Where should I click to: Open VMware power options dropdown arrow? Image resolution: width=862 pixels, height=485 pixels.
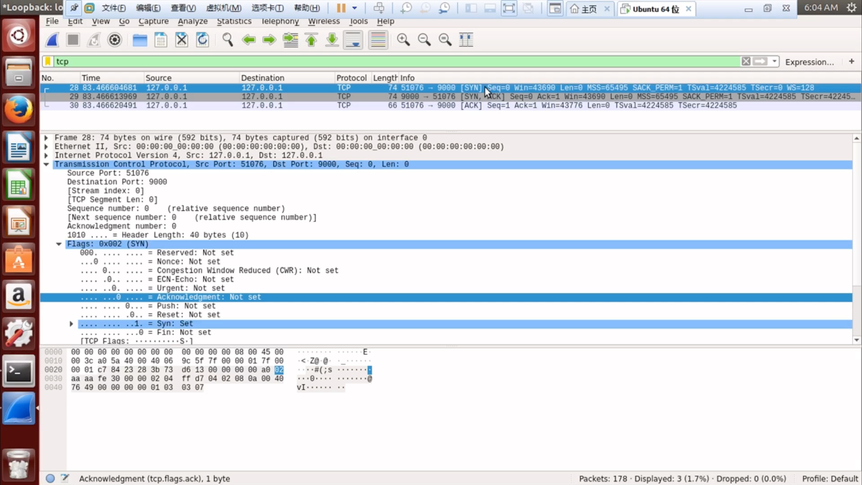(354, 8)
